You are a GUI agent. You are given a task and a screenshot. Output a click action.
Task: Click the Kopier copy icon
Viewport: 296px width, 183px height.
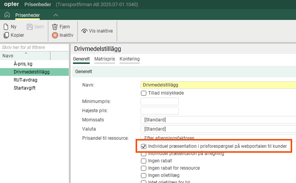[6, 35]
